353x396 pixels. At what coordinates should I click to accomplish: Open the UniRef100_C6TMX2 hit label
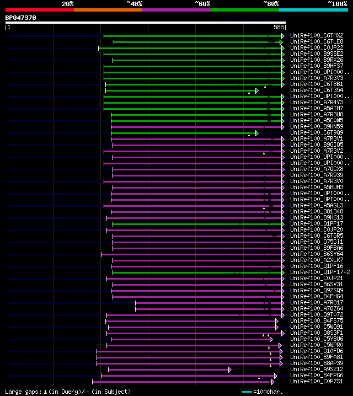click(317, 36)
